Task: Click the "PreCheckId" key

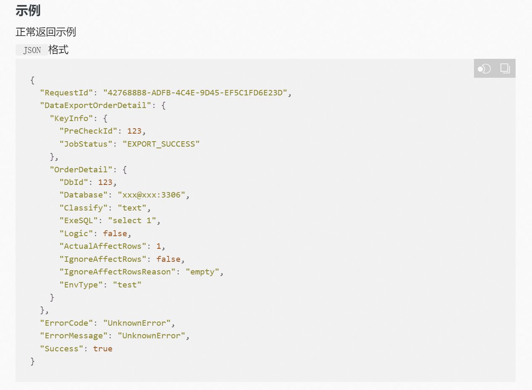Action: (x=88, y=131)
